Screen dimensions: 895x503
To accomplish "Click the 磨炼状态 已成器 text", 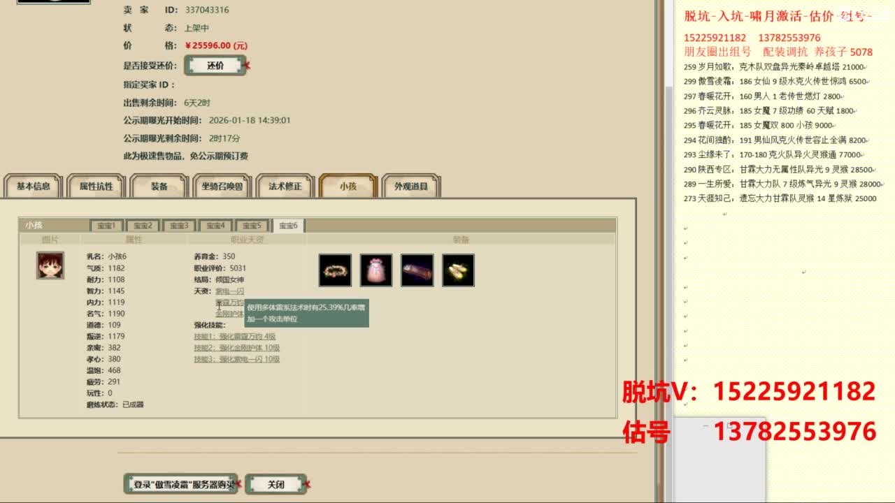I will click(x=115, y=404).
